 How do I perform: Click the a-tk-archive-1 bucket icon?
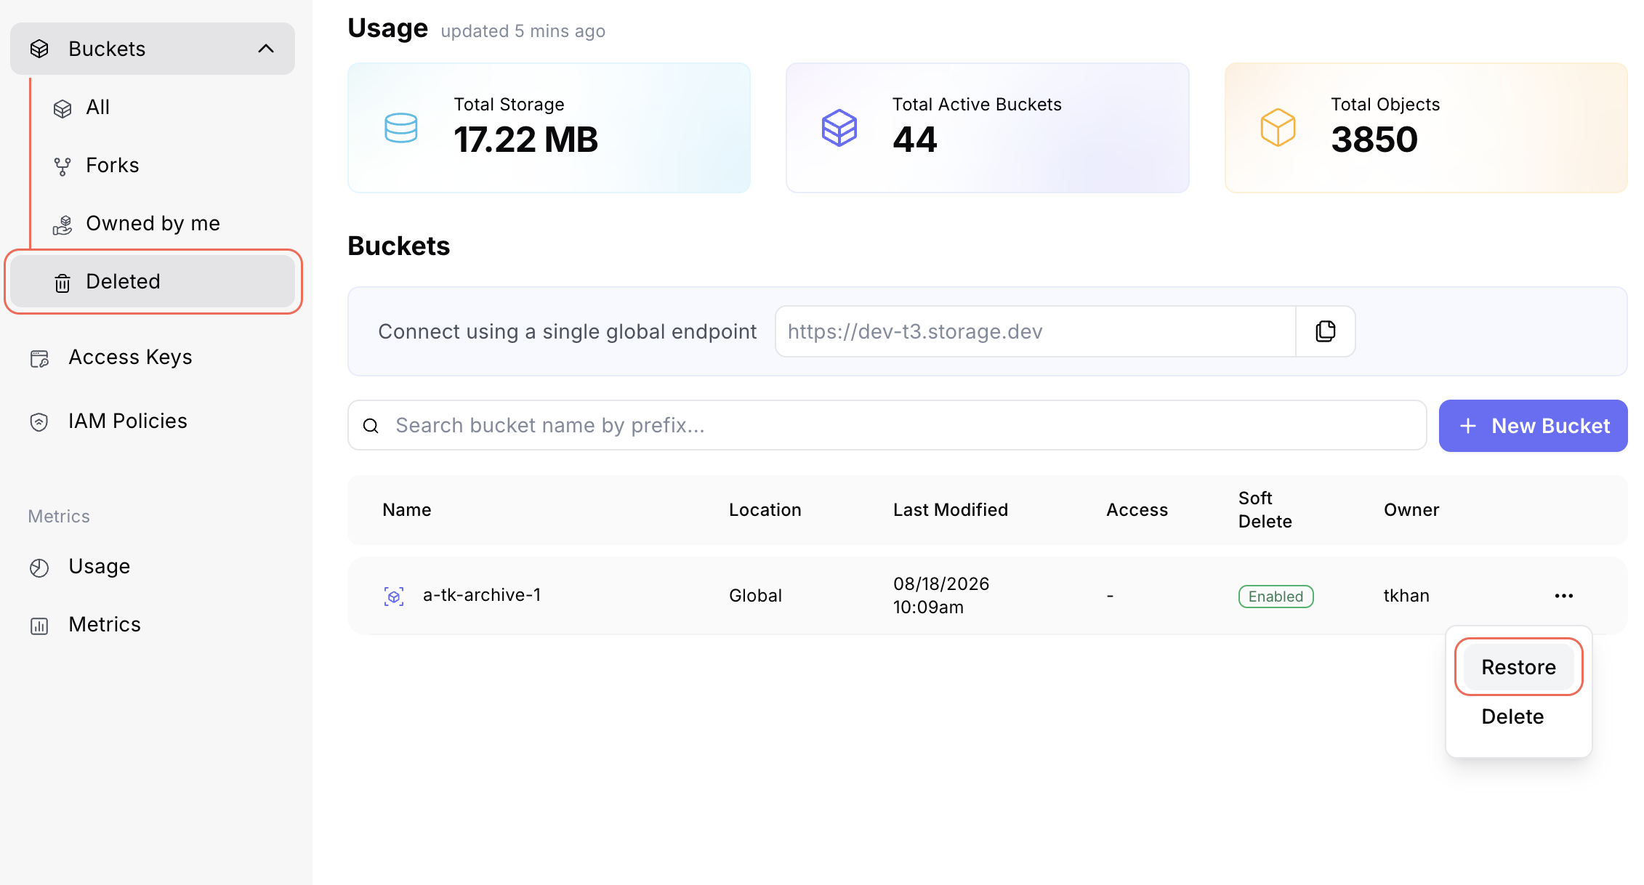coord(394,597)
